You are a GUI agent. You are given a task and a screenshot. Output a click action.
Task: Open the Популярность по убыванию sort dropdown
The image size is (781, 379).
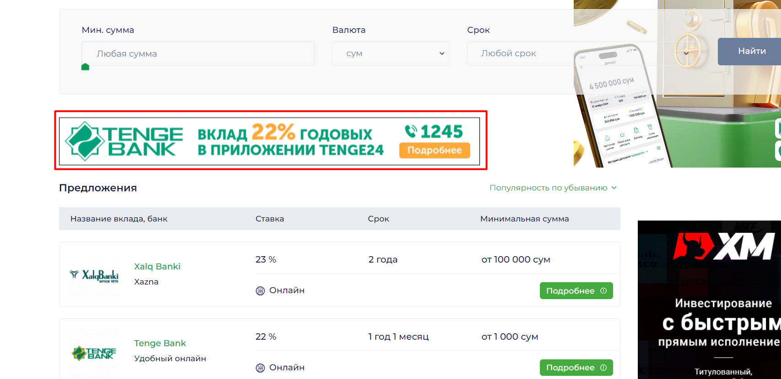[x=553, y=188]
